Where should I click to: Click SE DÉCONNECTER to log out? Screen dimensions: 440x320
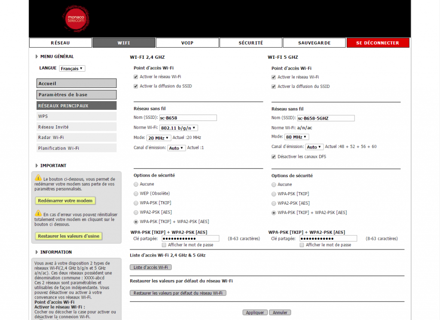pos(378,42)
